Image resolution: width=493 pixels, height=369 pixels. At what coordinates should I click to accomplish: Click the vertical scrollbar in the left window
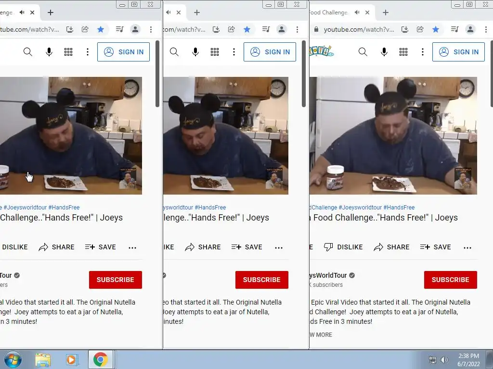click(x=157, y=74)
